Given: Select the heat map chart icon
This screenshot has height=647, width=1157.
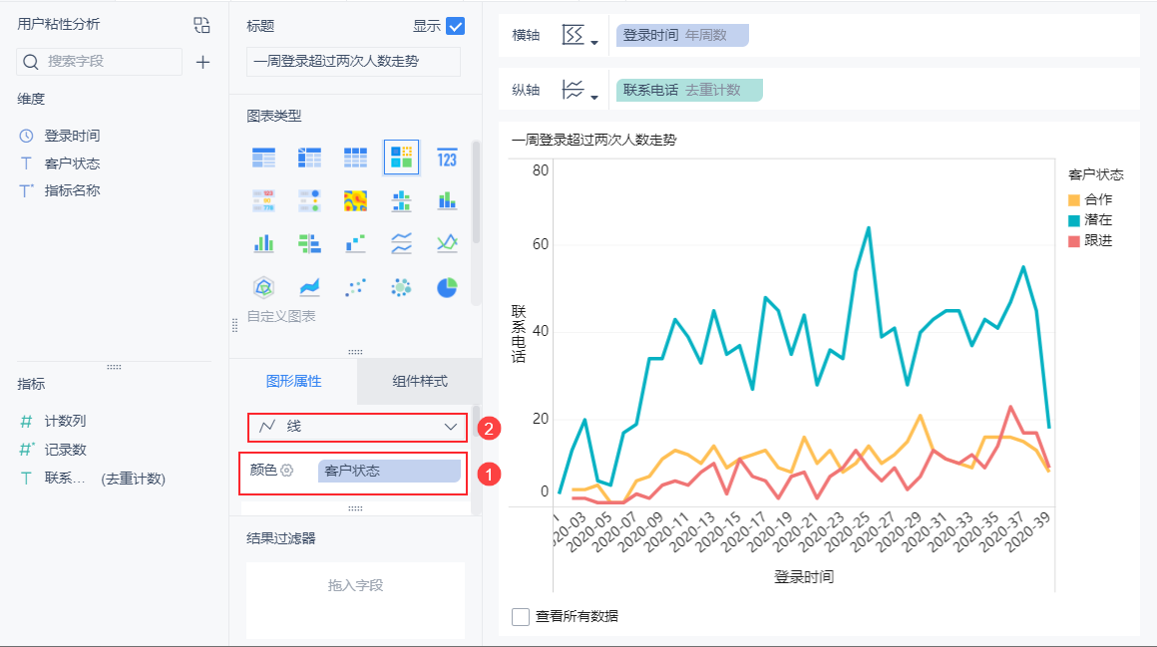Looking at the screenshot, I should point(355,200).
